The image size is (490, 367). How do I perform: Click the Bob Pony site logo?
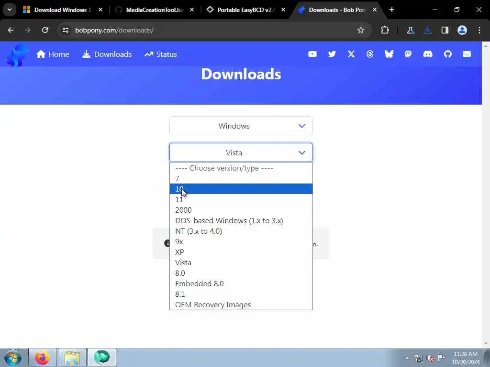coord(18,55)
